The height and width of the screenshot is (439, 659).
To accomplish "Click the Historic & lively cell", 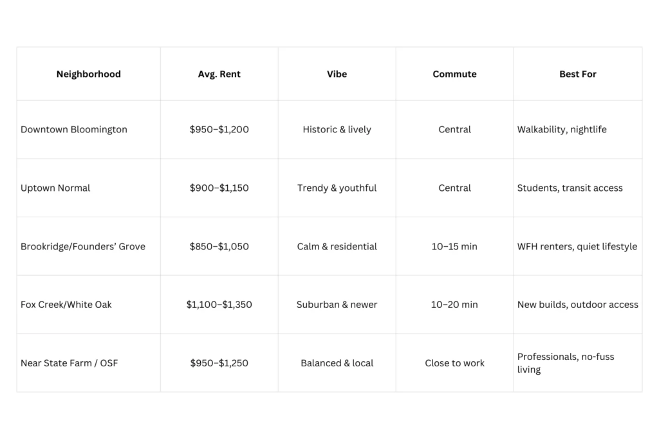I will (x=337, y=129).
